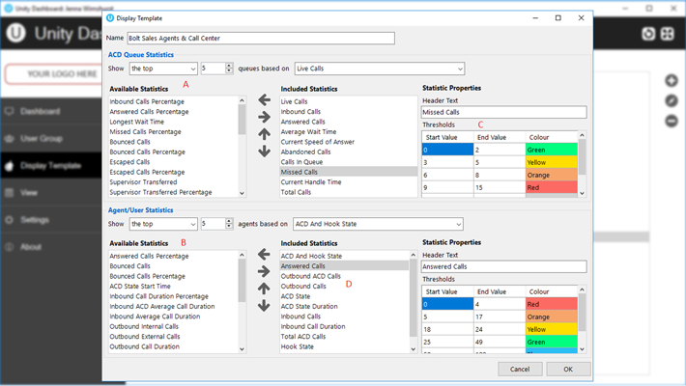Click the Answered Calls header text field
686x386 pixels.
coord(503,266)
